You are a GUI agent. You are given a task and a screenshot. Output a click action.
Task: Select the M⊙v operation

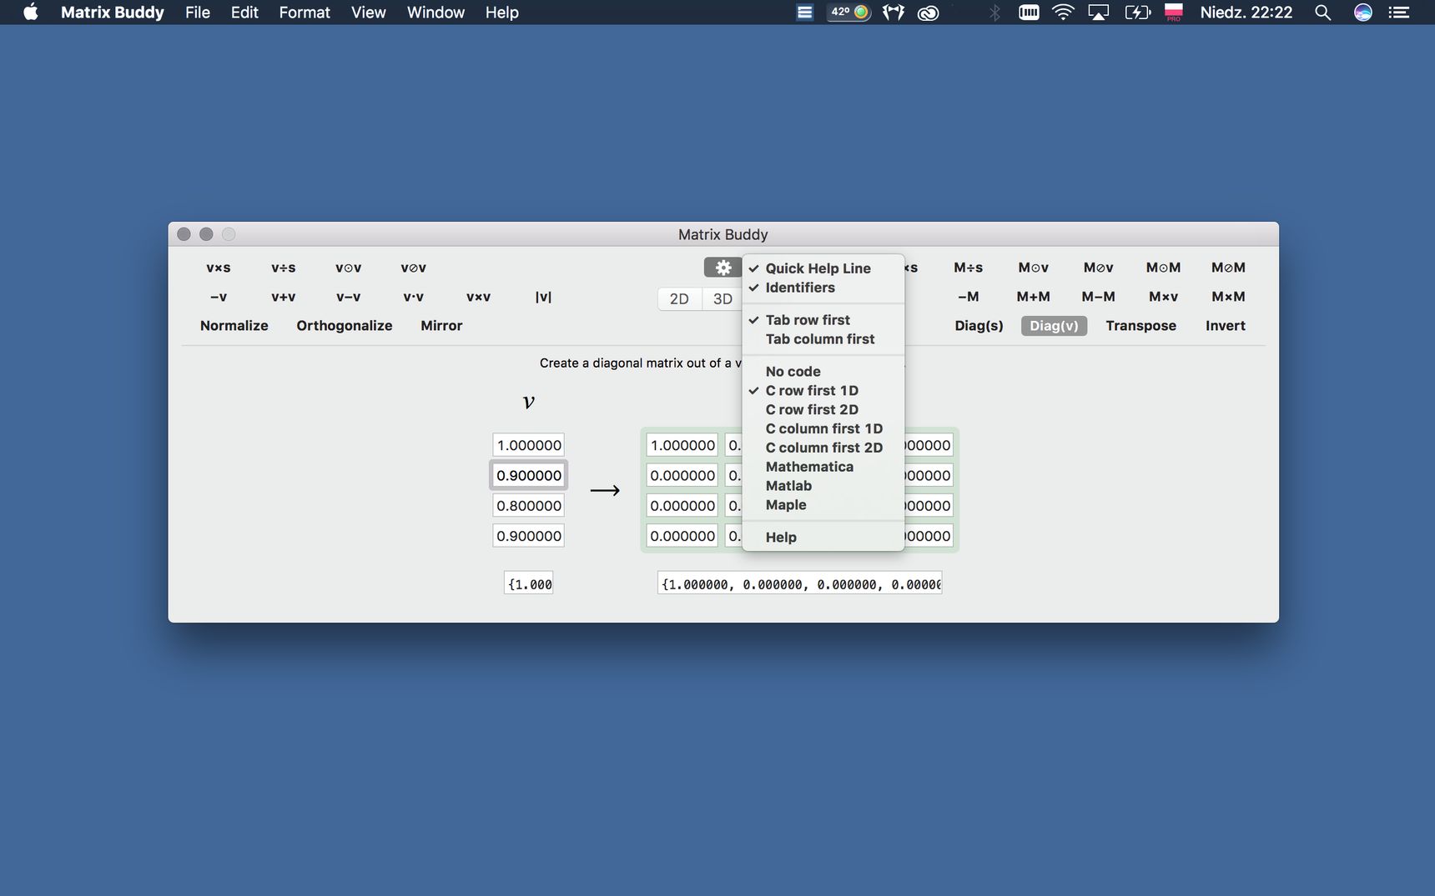pyautogui.click(x=1034, y=268)
